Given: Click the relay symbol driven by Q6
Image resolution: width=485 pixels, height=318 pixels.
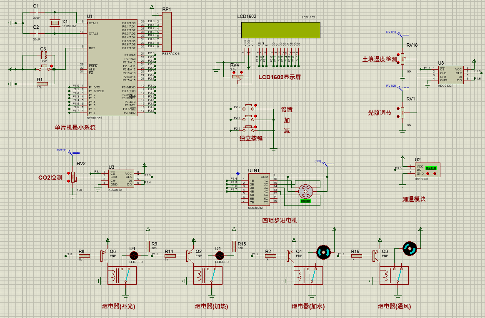Looking at the screenshot, I should click(122, 275).
